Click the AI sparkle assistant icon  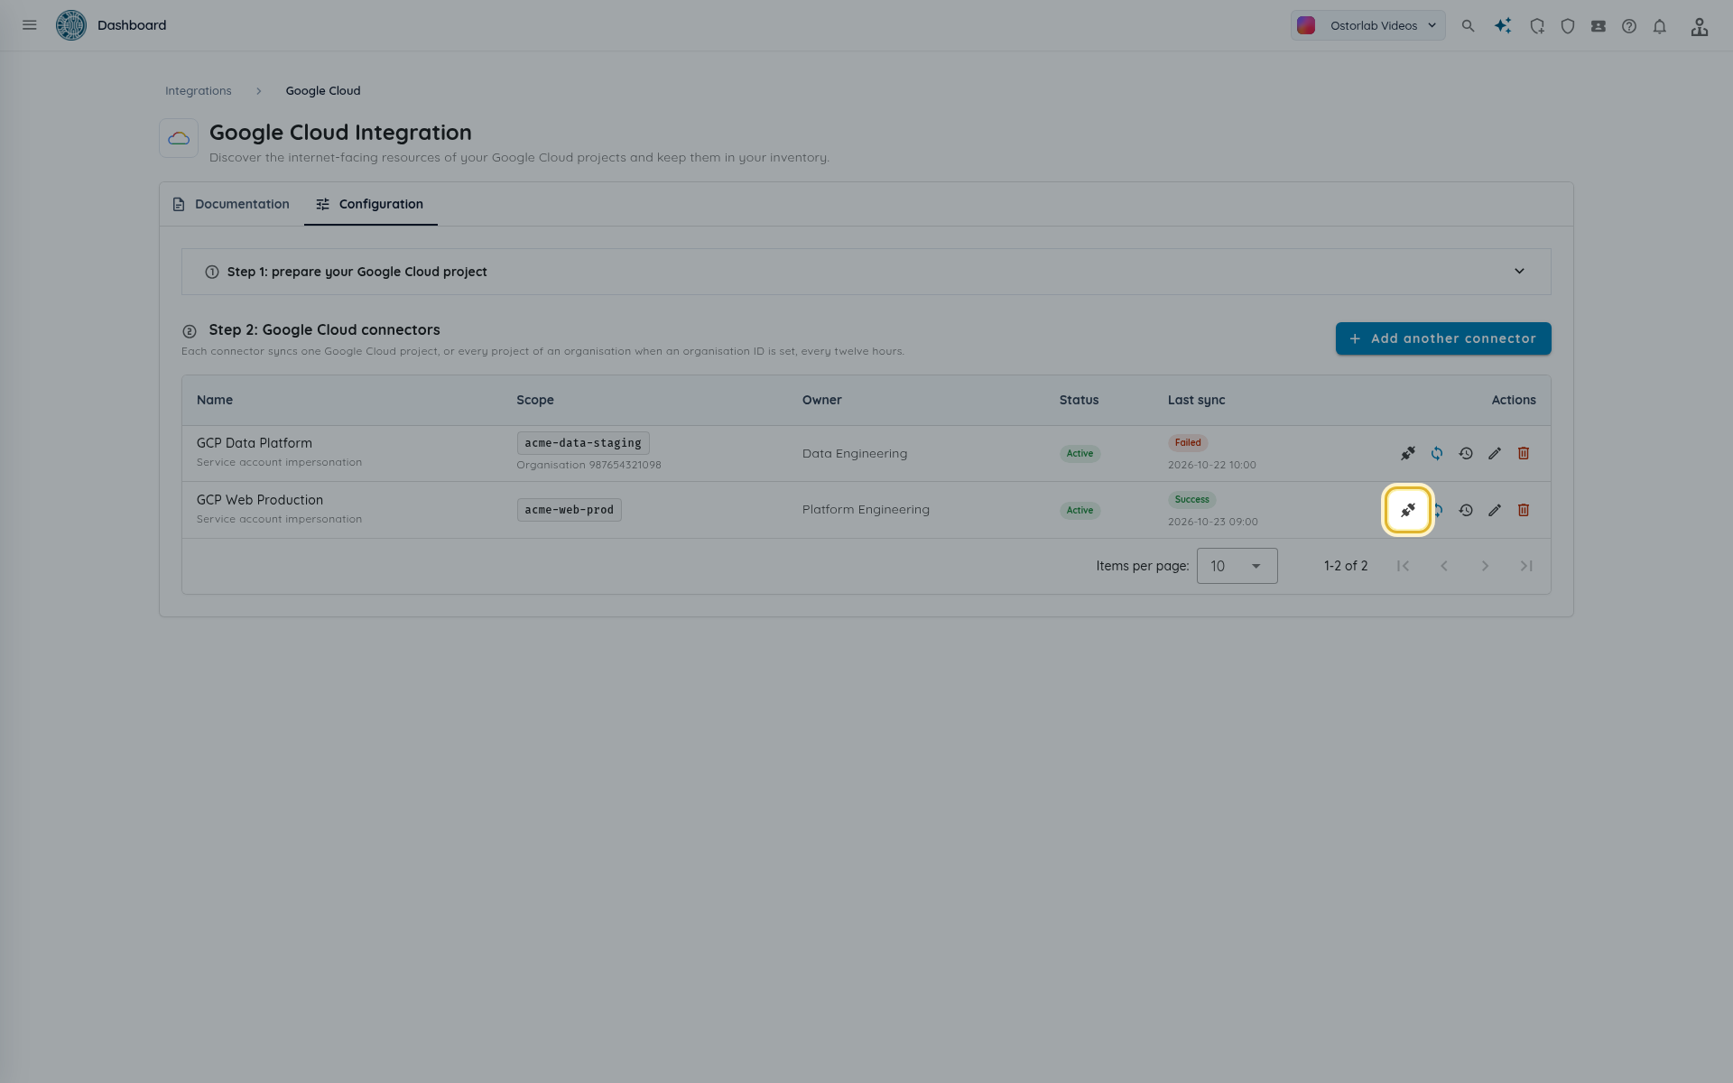click(x=1503, y=26)
